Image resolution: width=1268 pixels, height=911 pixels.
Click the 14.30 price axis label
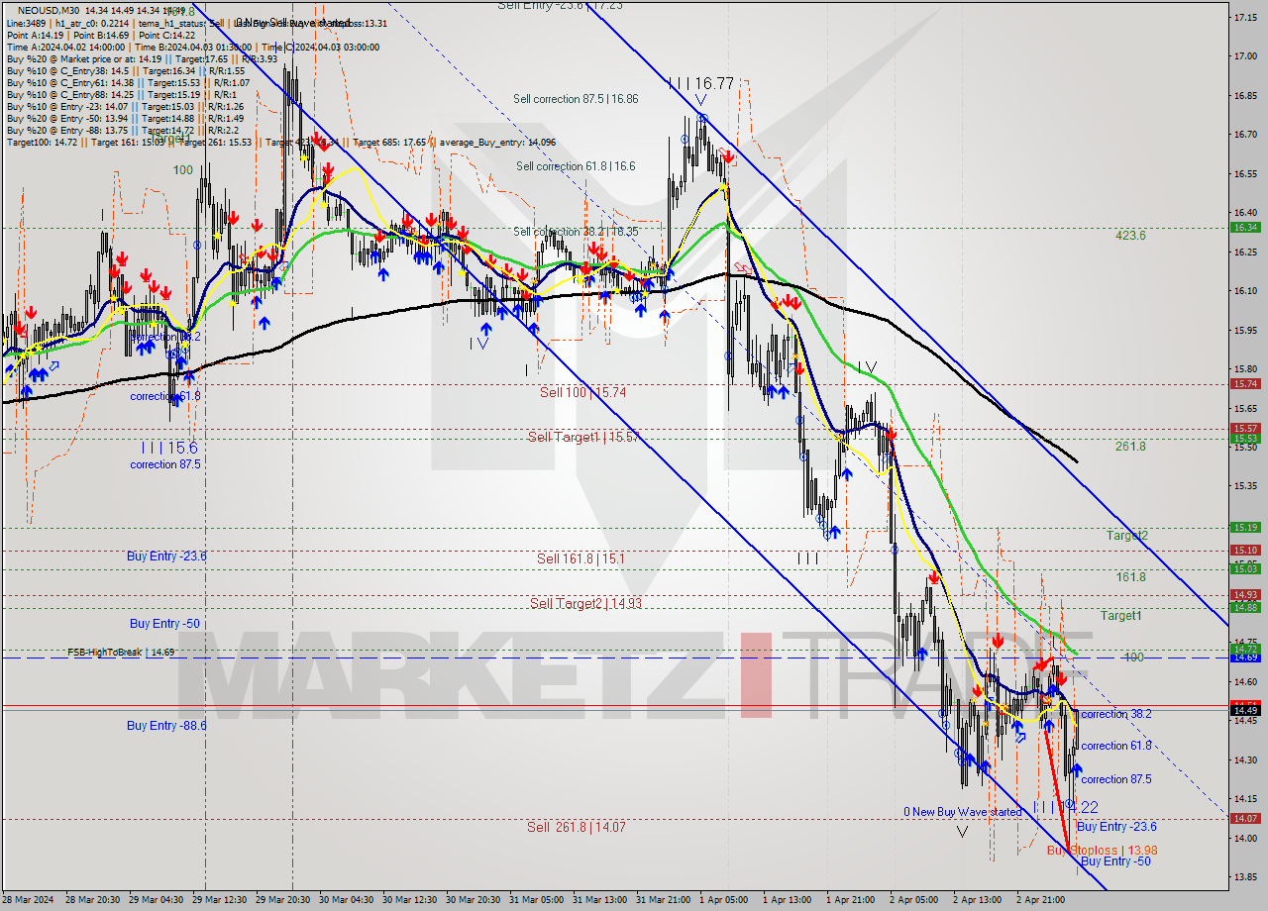[1244, 760]
